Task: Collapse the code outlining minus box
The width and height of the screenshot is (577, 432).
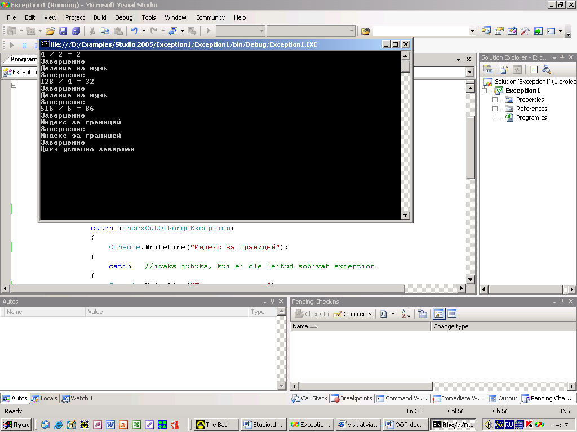Action: (14, 85)
